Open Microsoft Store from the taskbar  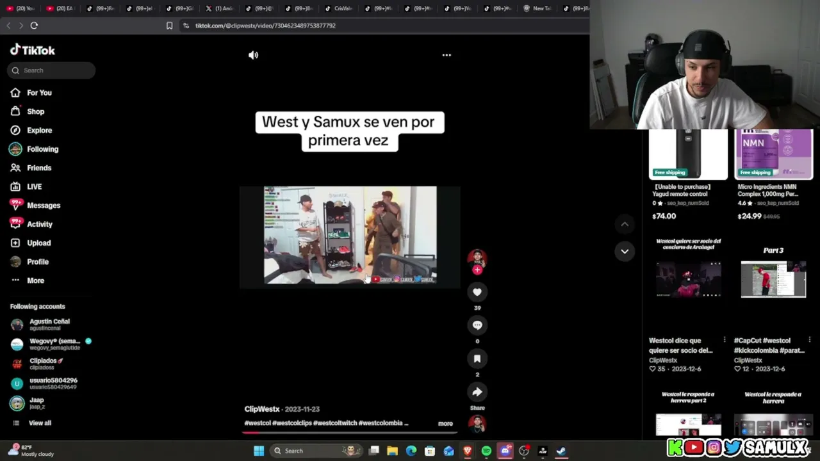click(x=430, y=451)
